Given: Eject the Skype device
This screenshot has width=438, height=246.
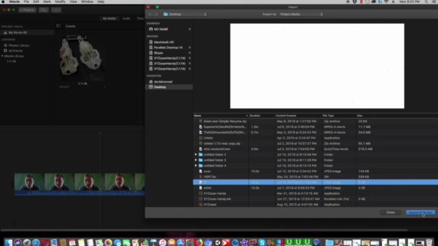Looking at the screenshot, I should 190,53.
